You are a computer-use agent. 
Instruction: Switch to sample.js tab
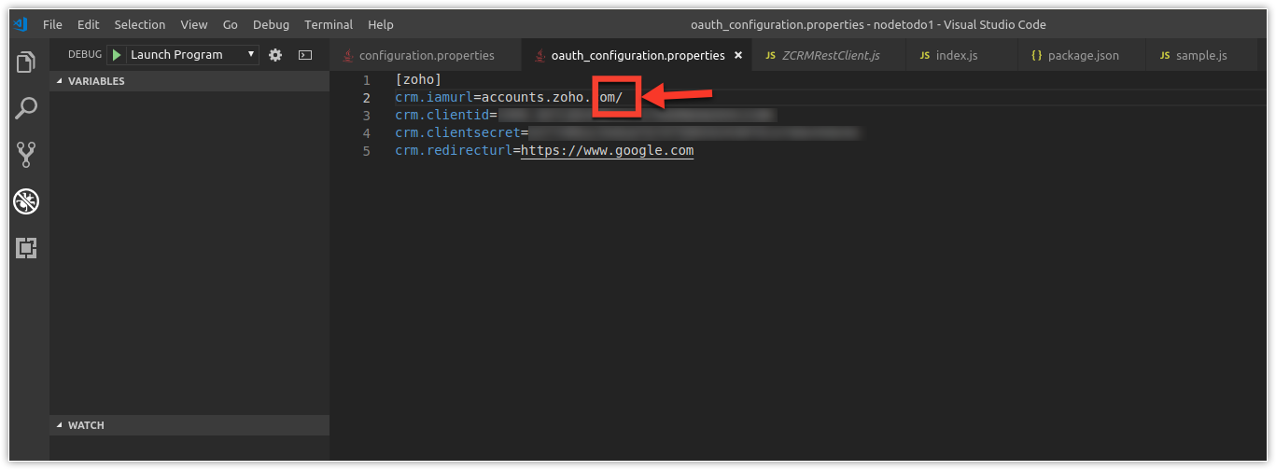(1201, 55)
